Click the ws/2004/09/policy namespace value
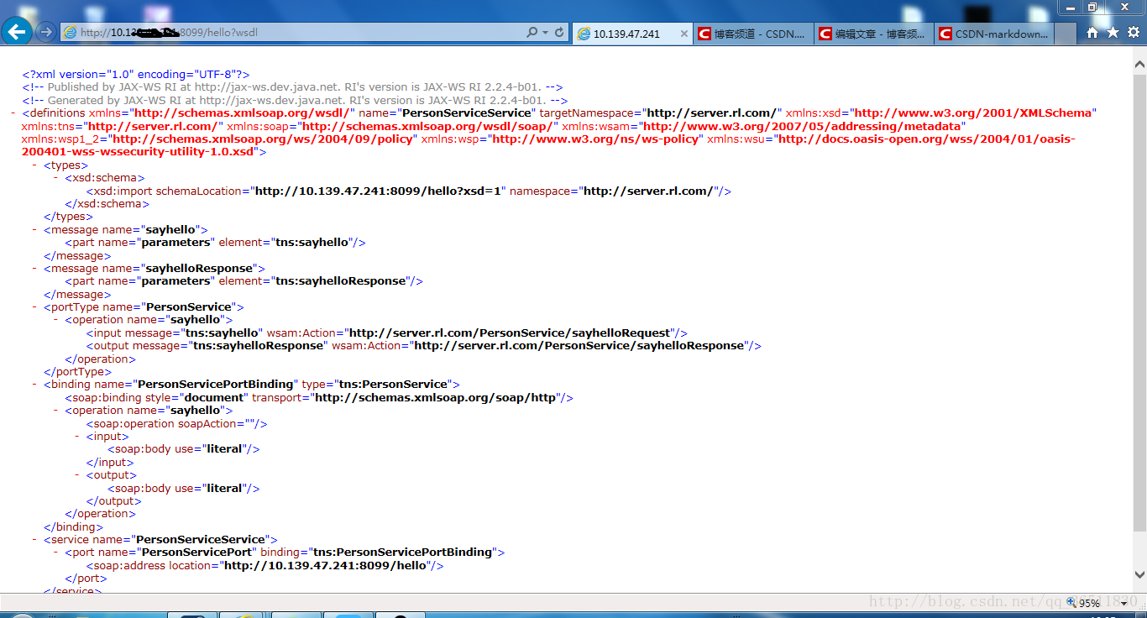 (x=262, y=139)
